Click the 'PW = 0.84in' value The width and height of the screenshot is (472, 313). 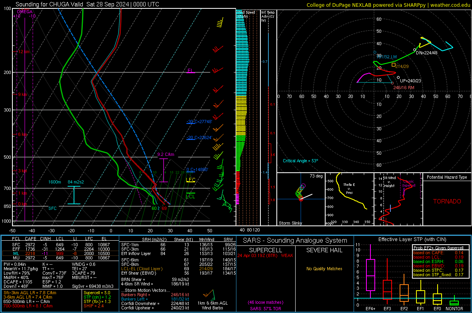[15, 264]
